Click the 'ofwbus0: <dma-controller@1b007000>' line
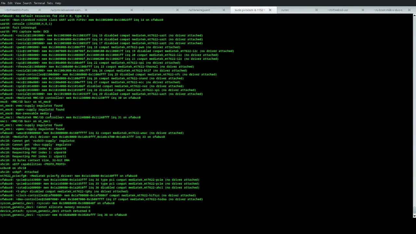The image size is (416, 234). [x=101, y=199]
